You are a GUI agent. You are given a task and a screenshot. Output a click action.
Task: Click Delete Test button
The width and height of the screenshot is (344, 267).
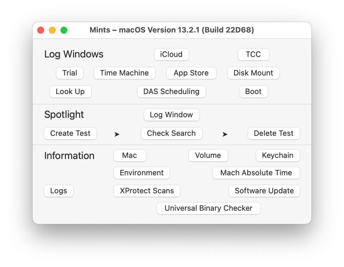(x=273, y=133)
